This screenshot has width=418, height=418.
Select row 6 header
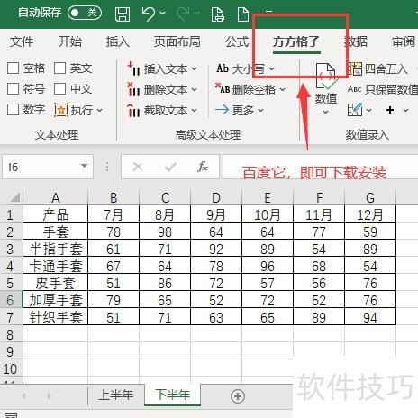click(x=10, y=300)
